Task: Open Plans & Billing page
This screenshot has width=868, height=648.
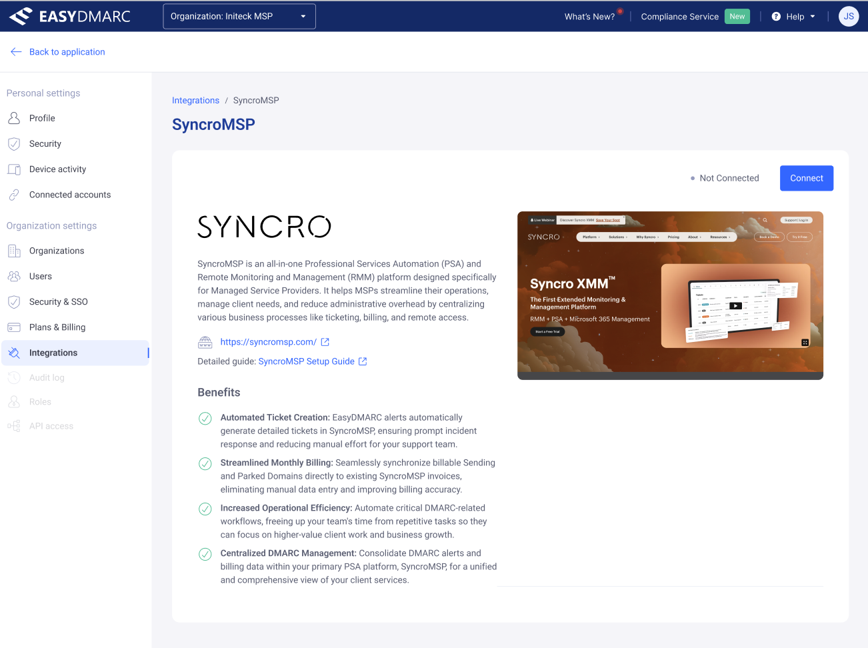Action: 57,327
